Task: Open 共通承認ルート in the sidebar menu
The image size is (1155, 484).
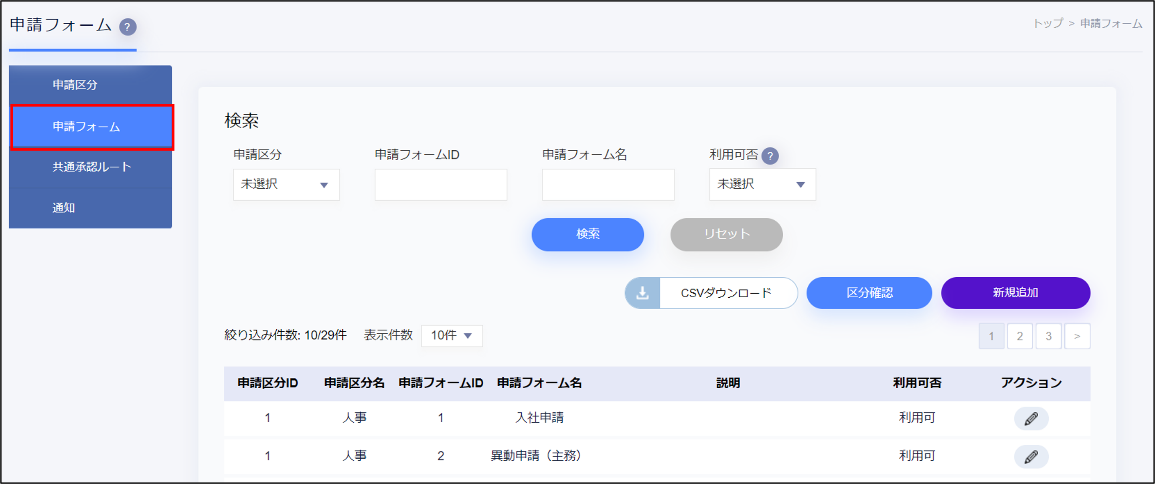Action: [x=91, y=167]
